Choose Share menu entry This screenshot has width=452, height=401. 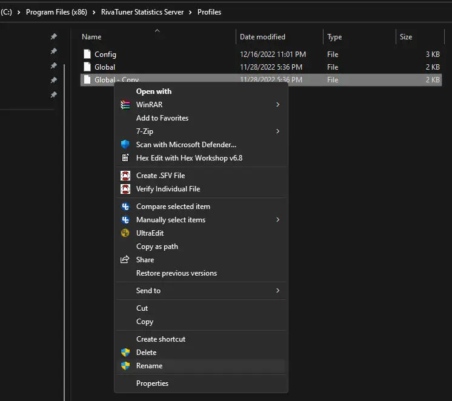(x=201, y=260)
